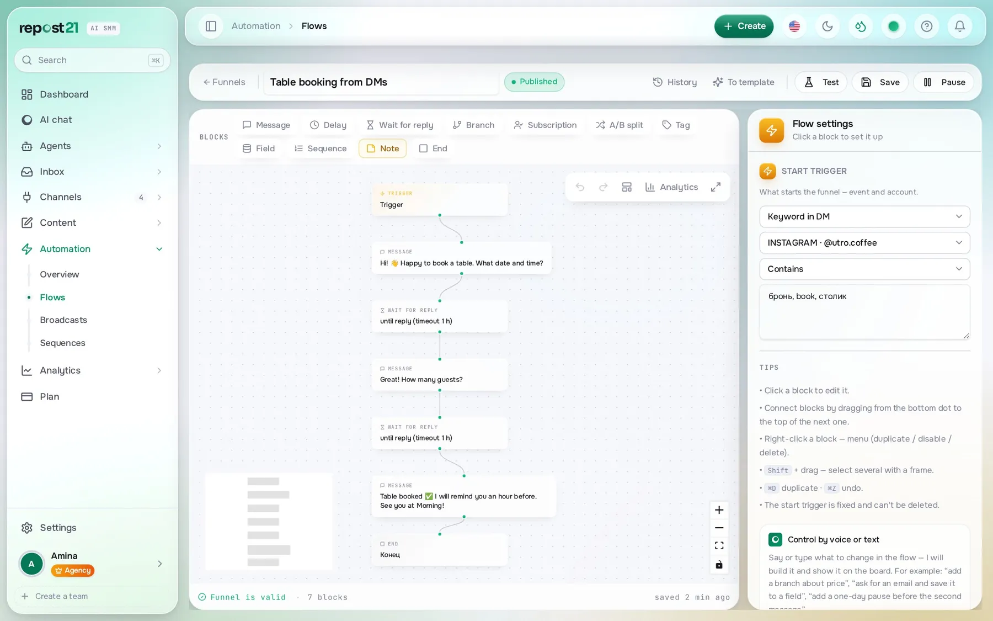Open Amina account menu chevron

click(x=159, y=564)
